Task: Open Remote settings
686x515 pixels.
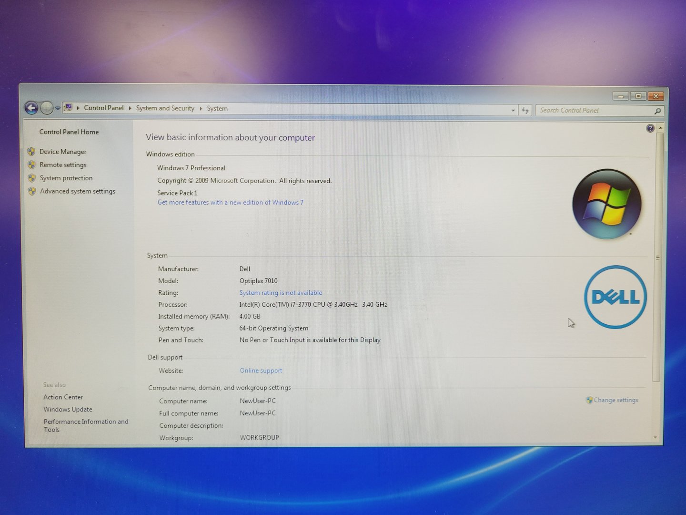Action: 63,165
